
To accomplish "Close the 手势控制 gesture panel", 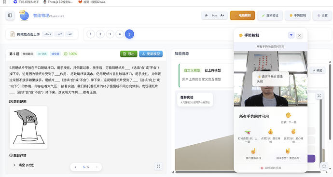I will click(x=299, y=35).
